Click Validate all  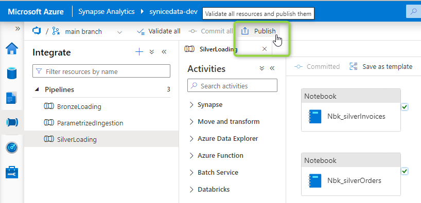click(x=159, y=31)
